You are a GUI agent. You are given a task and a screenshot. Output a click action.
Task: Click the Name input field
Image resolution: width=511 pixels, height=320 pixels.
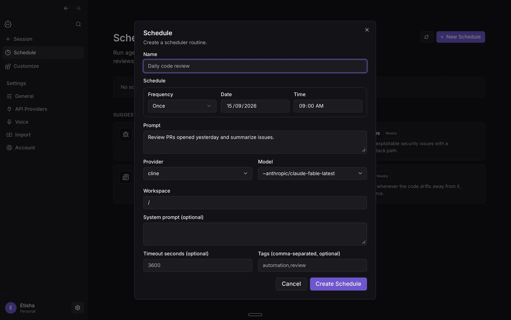click(x=255, y=66)
